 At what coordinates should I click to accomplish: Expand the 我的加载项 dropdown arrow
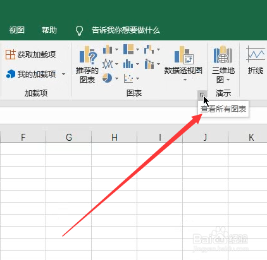pyautogui.click(x=63, y=74)
